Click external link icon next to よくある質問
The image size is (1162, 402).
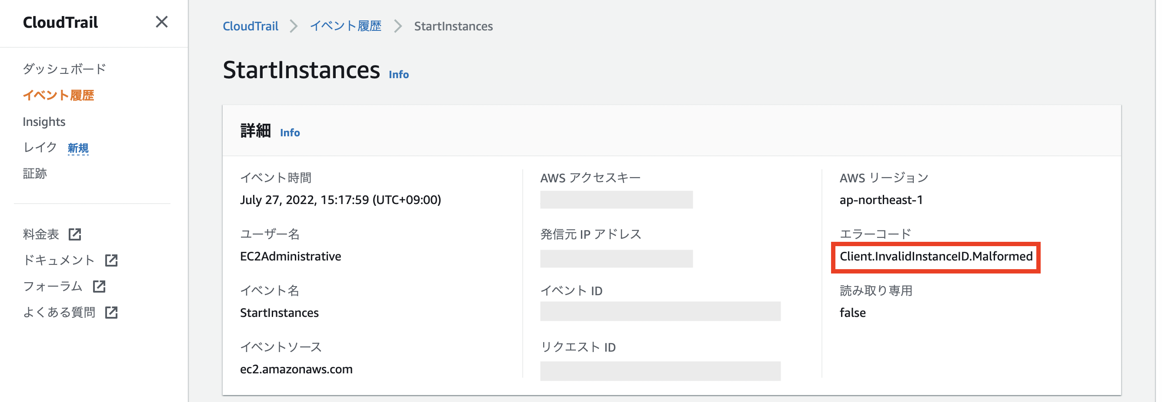pyautogui.click(x=111, y=313)
